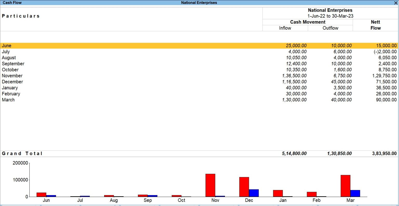Click the Outflow column header
This screenshot has height=206, width=399.
point(330,28)
